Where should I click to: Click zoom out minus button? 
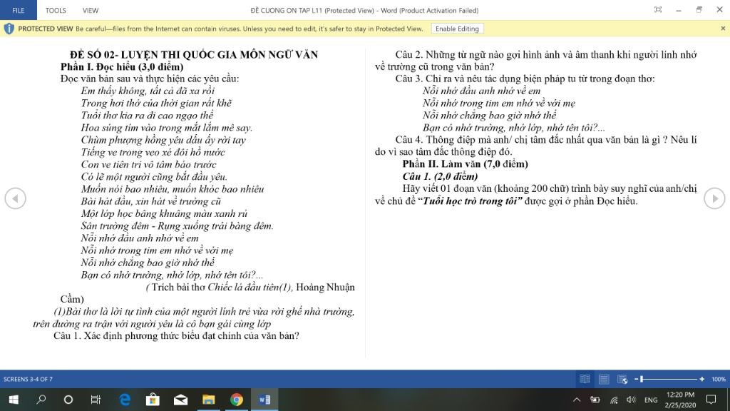tap(636, 380)
